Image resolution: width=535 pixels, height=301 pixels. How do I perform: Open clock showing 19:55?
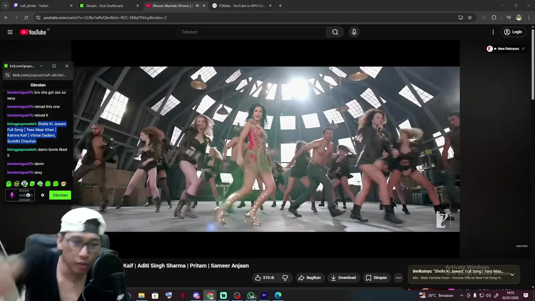pyautogui.click(x=510, y=296)
